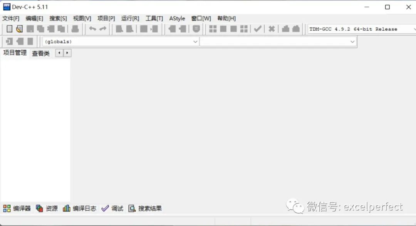
Task: Open the 编译器 bottom tab
Action: point(17,208)
